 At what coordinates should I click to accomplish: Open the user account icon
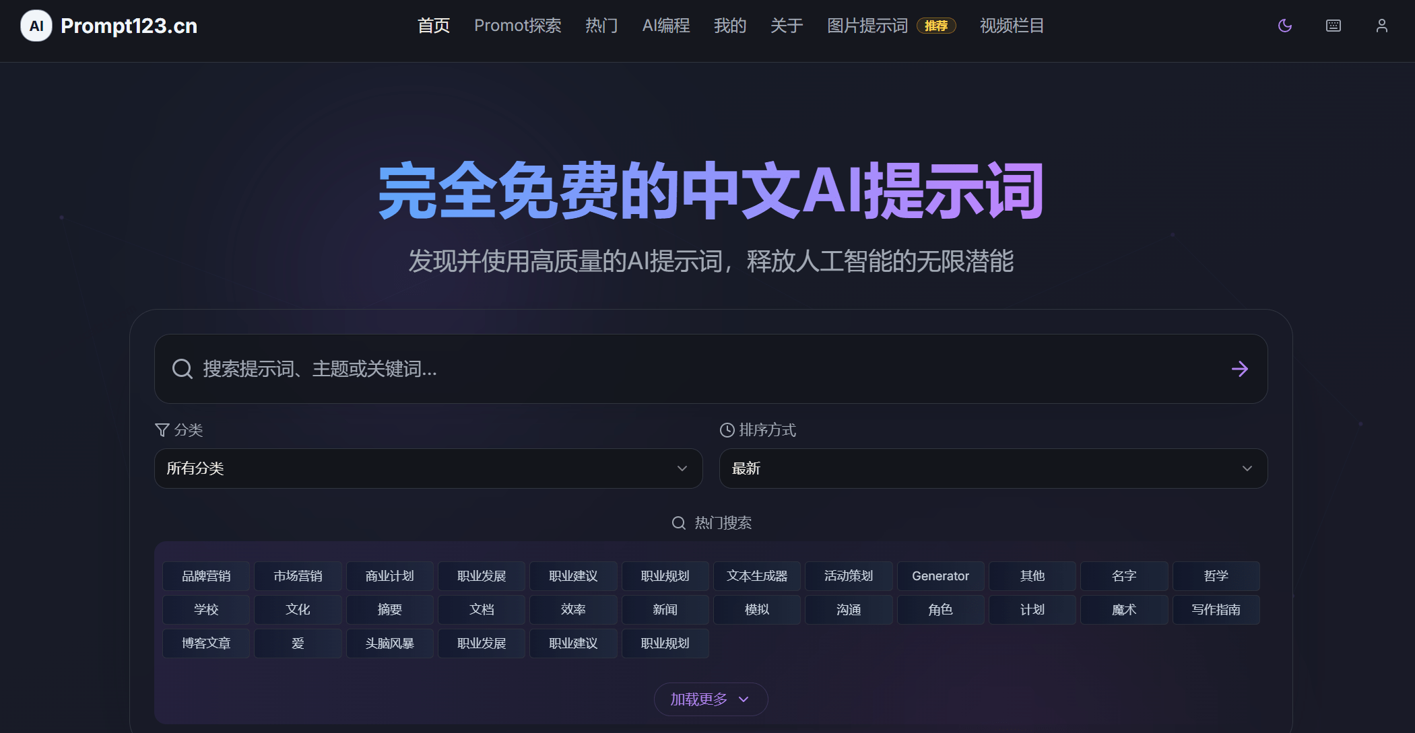coord(1382,26)
